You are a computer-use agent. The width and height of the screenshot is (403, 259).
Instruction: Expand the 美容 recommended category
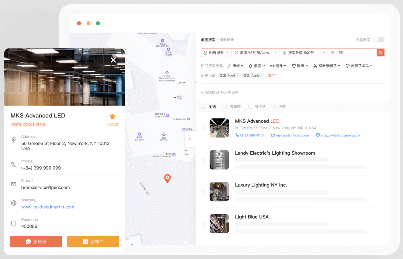click(x=257, y=66)
